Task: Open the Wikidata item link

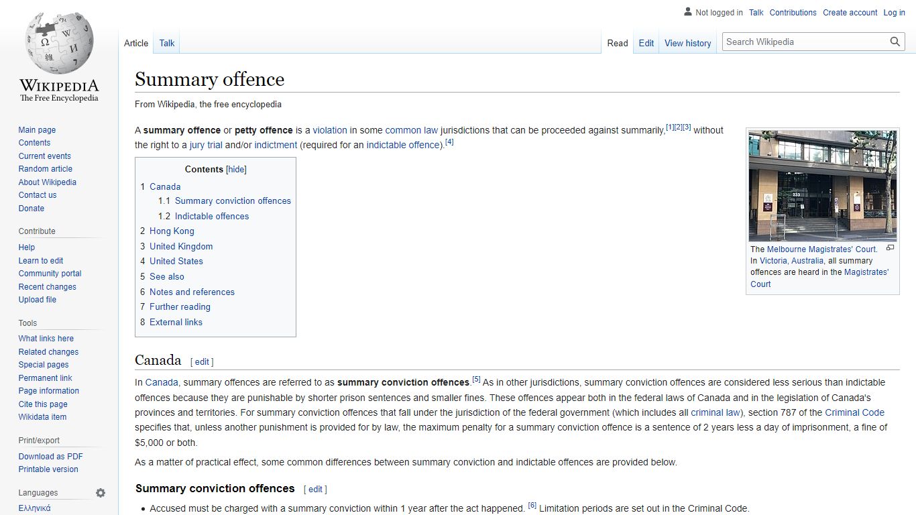Action: (42, 417)
